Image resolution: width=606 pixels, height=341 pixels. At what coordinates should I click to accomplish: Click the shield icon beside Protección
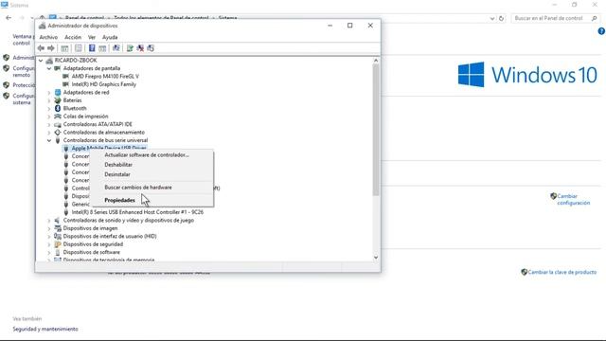point(7,85)
